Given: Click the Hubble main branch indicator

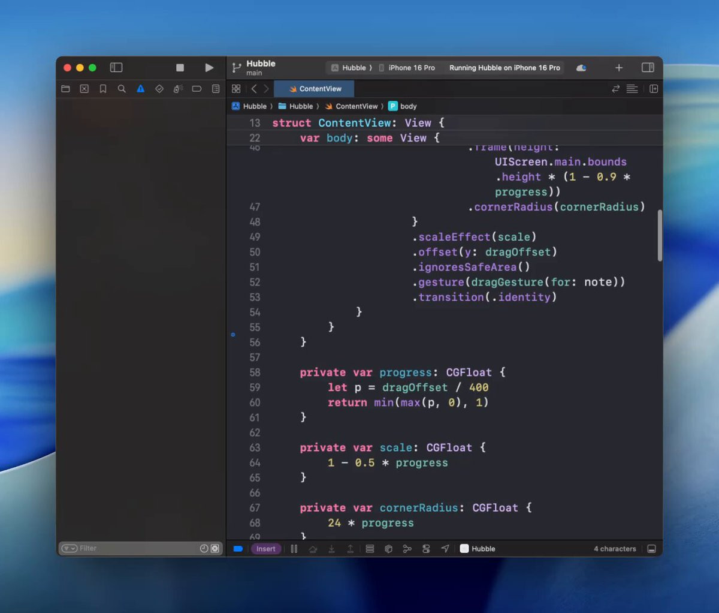Looking at the screenshot, I should tap(254, 68).
